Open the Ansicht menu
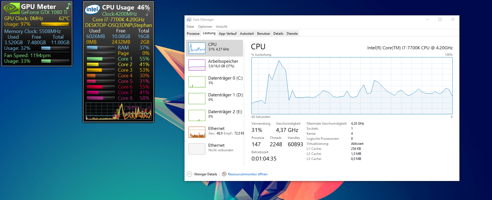This screenshot has height=200, width=492. click(222, 27)
